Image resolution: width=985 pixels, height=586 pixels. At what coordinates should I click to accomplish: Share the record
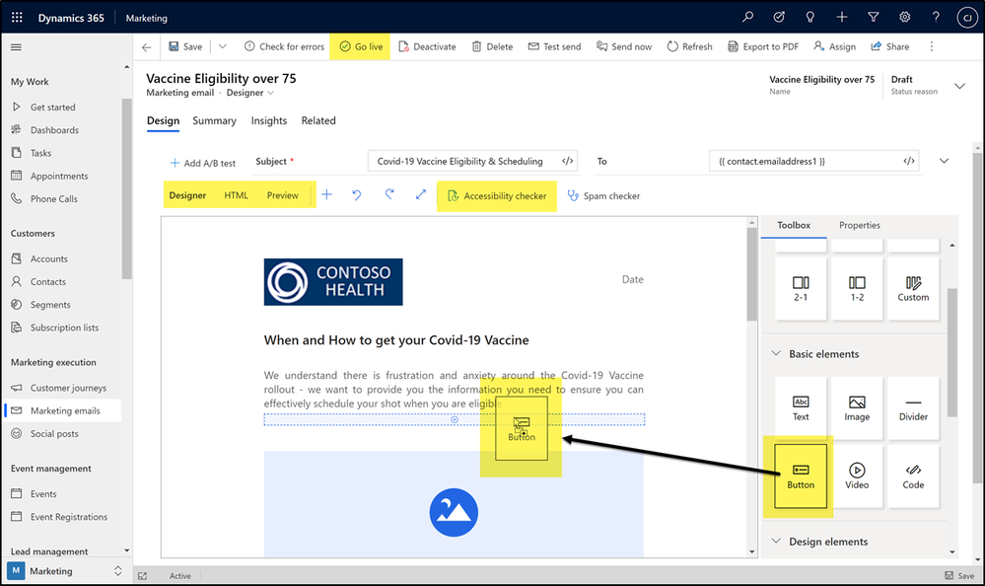coord(890,46)
